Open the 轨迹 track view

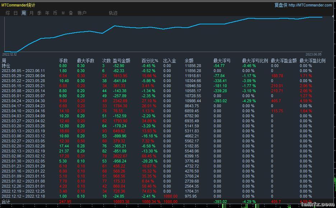113,13
